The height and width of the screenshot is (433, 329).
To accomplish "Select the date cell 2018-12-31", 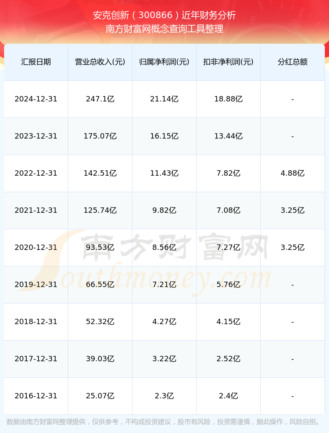I will click(x=36, y=322).
